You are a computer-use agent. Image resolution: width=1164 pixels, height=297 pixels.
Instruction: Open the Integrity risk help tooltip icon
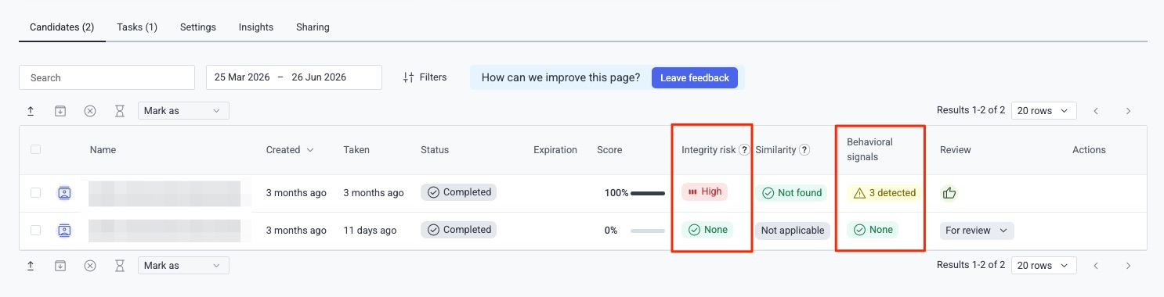[744, 150]
